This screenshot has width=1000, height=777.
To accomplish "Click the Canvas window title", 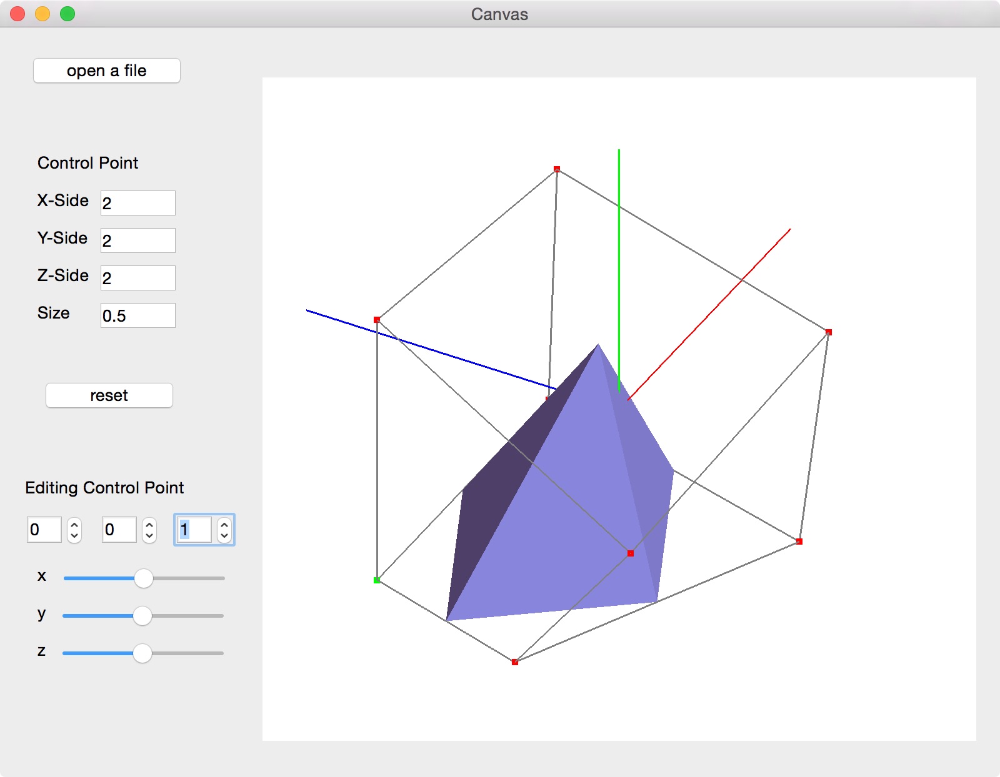I will tap(499, 14).
